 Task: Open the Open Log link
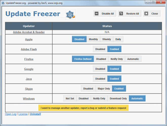coord(11,114)
